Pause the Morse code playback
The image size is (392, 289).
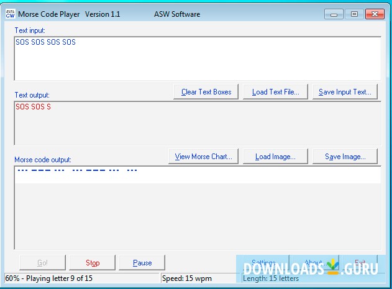pos(142,263)
